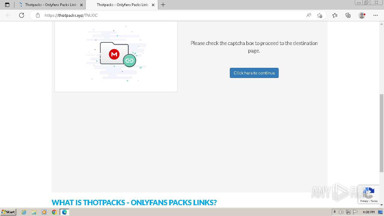384x216 pixels.
Task: Click the scrollbar down arrow
Action: click(x=382, y=206)
